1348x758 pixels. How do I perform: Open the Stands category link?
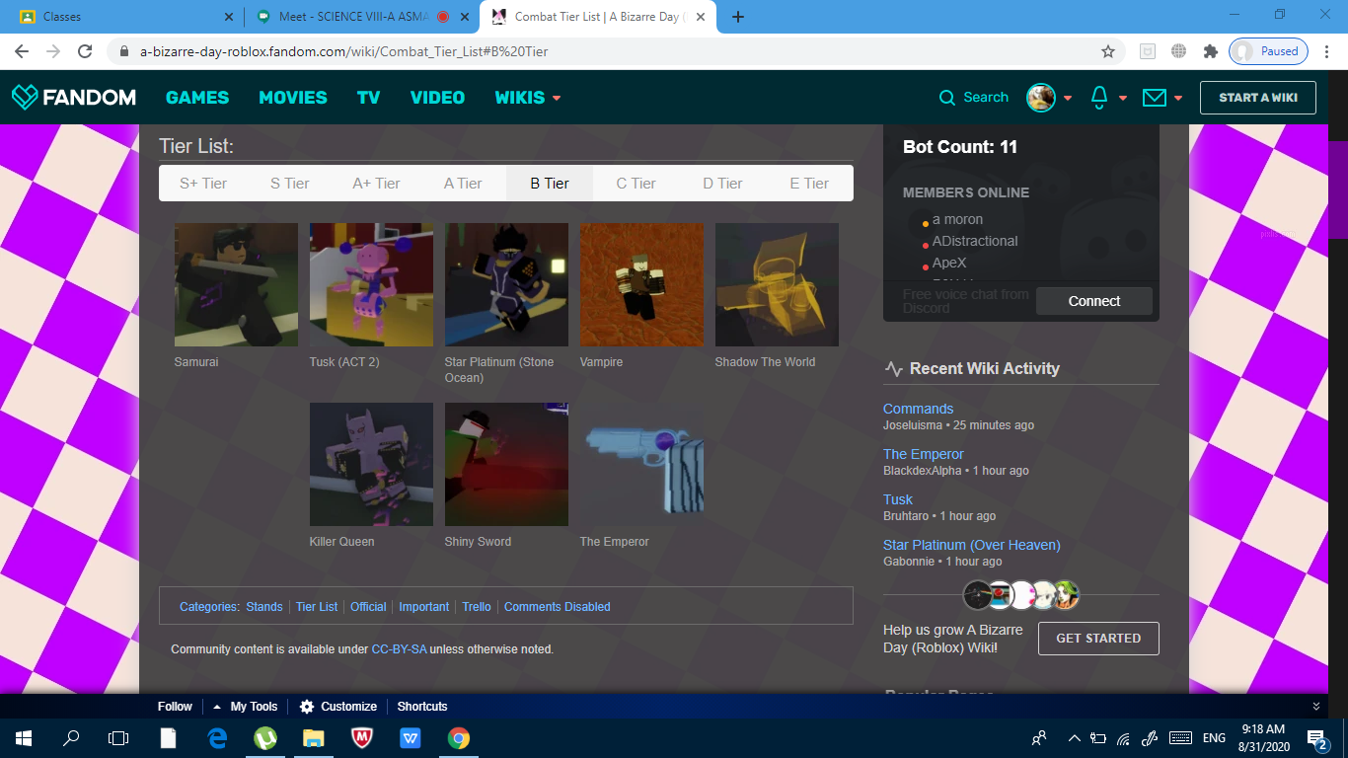pyautogui.click(x=264, y=607)
